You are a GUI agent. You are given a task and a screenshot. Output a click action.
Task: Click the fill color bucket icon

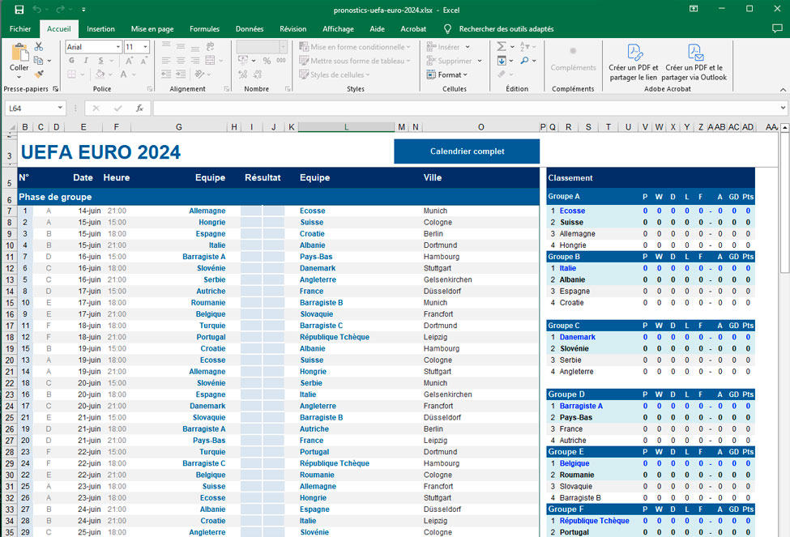[100, 75]
